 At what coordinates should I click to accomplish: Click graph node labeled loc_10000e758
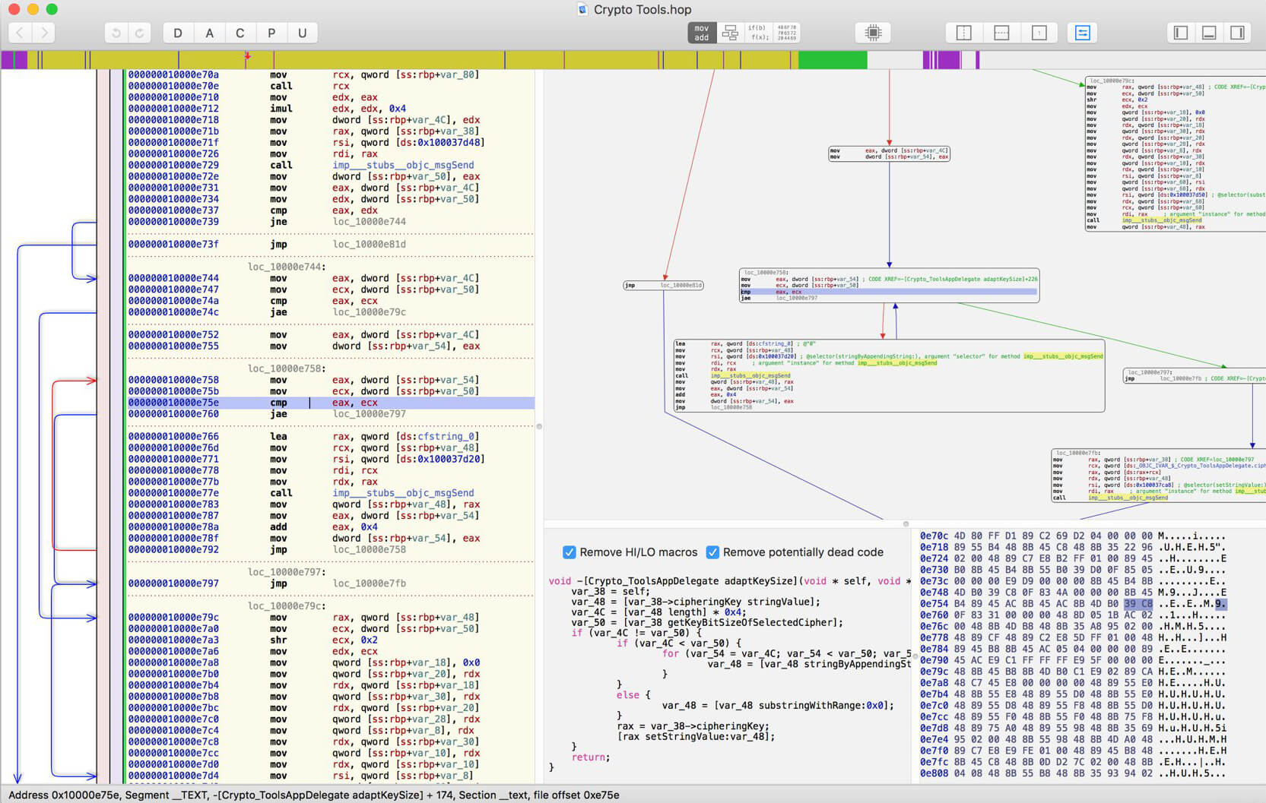[x=889, y=286]
